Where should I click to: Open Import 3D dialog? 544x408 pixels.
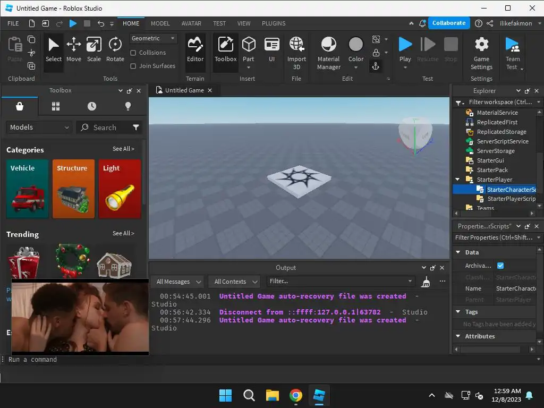[x=296, y=53]
